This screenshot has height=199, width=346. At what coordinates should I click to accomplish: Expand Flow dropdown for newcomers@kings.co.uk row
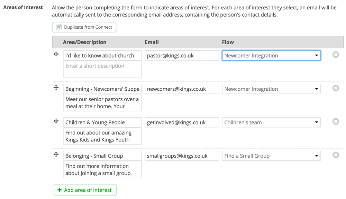pyautogui.click(x=271, y=89)
